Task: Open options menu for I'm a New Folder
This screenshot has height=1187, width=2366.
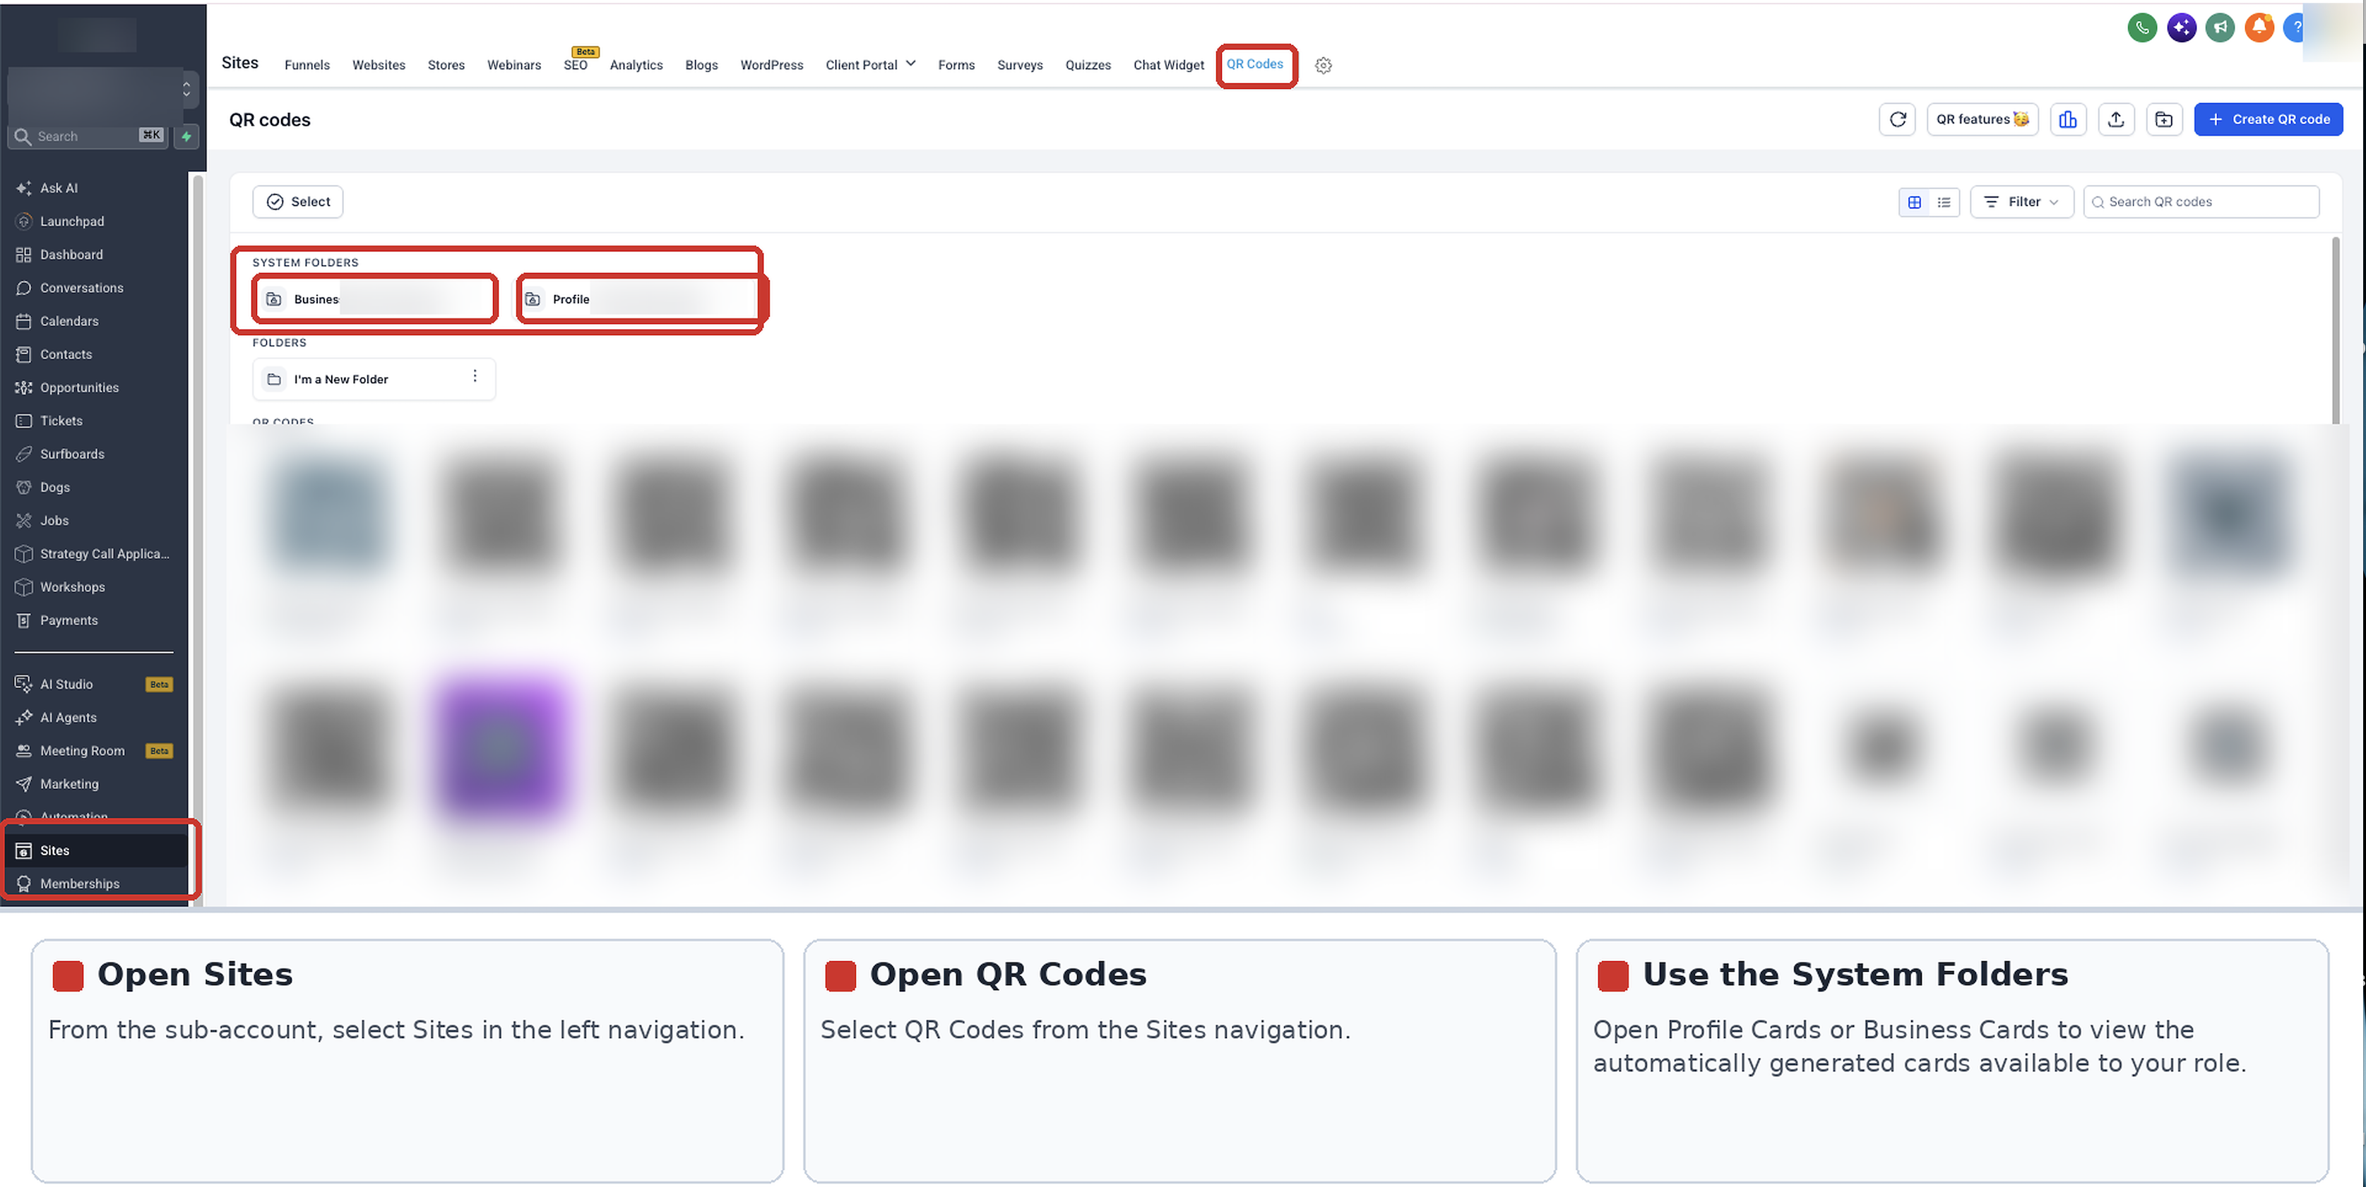Action: tap(474, 376)
